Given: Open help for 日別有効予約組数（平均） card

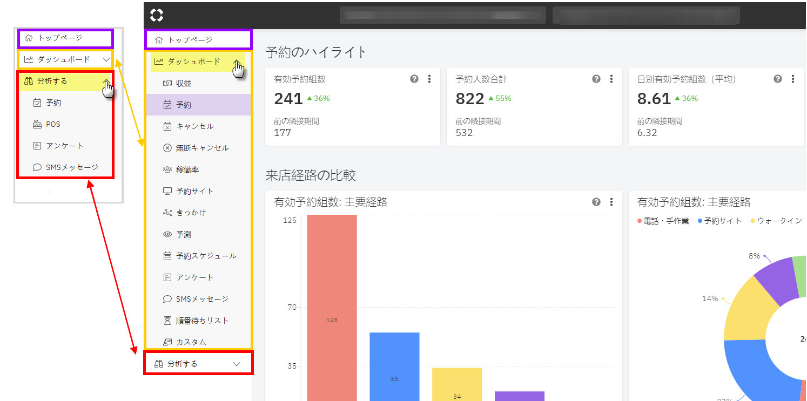Looking at the screenshot, I should click(x=778, y=79).
